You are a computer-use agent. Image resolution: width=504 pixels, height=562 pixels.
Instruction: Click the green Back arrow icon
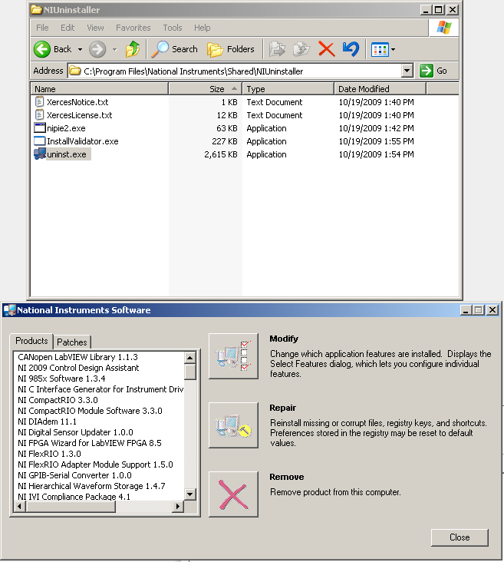pyautogui.click(x=42, y=49)
